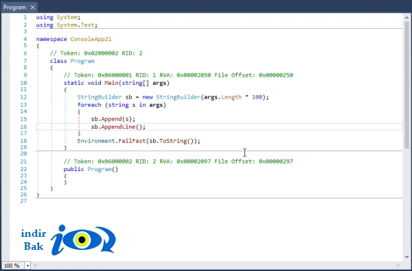Click 'Text' in using System.Text
The width and height of the screenshot is (412, 271).
click(x=87, y=25)
